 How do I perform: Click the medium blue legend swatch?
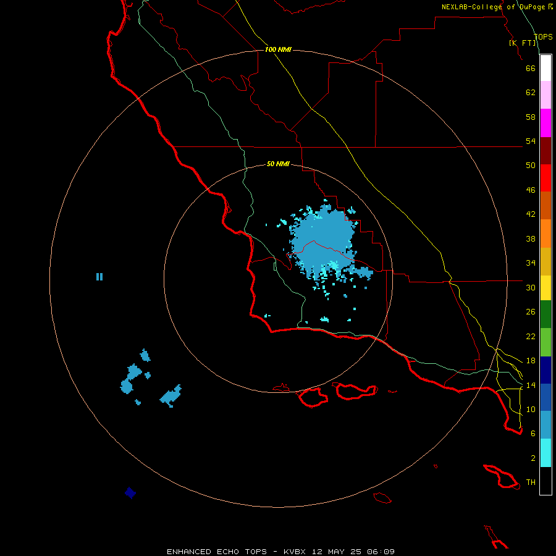click(x=545, y=397)
